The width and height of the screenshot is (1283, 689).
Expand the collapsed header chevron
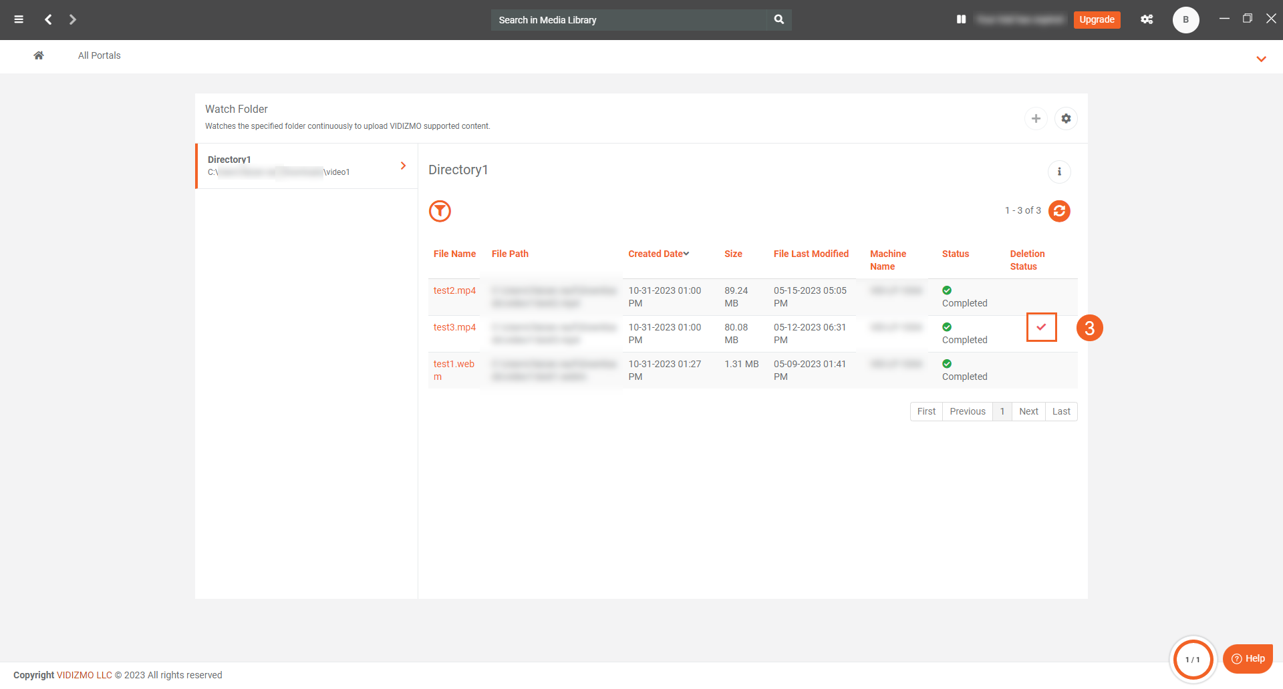coord(1261,59)
